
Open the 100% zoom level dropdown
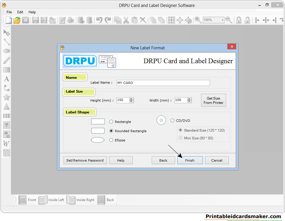(222, 20)
